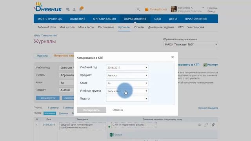Viewport: 251px width, 141px height.
Task: Switch to Рабочий стол subtab
Action: pos(47,27)
